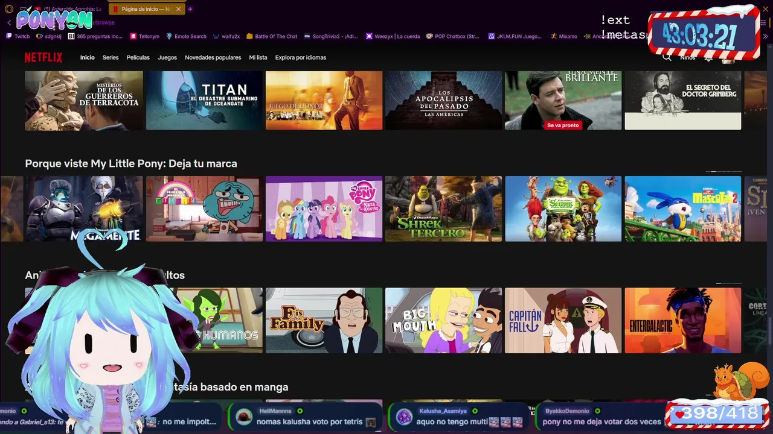Click the pagination indicator above Entergalactic row

[728, 283]
